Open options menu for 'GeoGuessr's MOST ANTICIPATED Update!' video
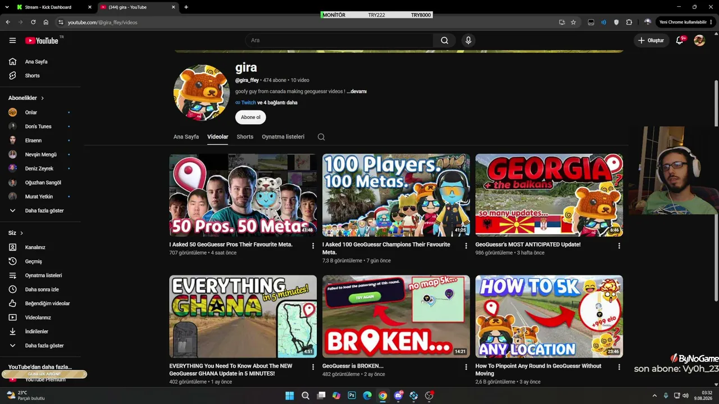Image resolution: width=719 pixels, height=404 pixels. [619, 246]
